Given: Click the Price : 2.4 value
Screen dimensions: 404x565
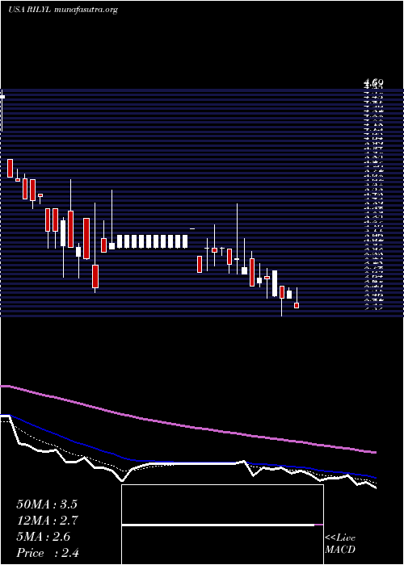Looking at the screenshot, I should click(x=48, y=553).
